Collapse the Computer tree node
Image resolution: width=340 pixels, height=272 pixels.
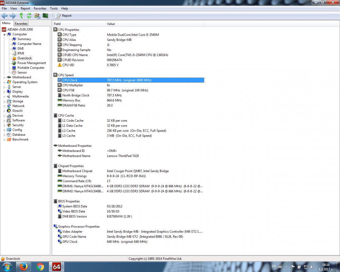[x=4, y=34]
